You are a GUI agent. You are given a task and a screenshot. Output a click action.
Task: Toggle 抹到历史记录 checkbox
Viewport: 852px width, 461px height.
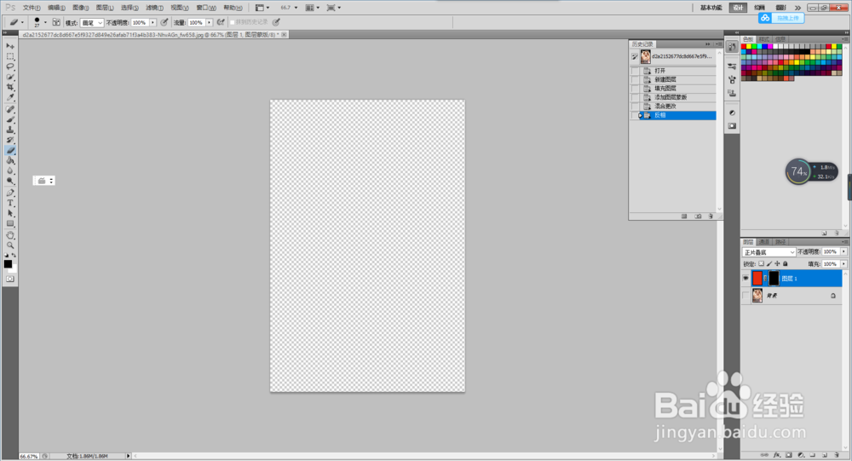232,22
